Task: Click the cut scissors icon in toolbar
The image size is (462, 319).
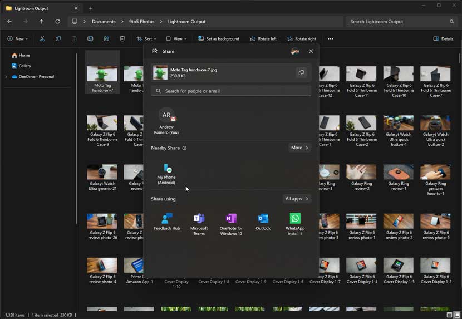Action: 42,39
